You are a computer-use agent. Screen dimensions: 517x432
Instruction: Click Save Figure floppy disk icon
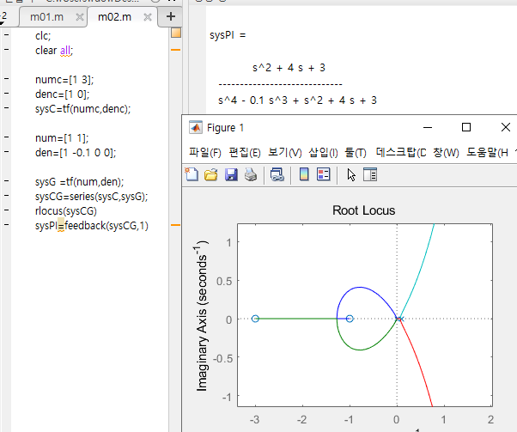231,174
